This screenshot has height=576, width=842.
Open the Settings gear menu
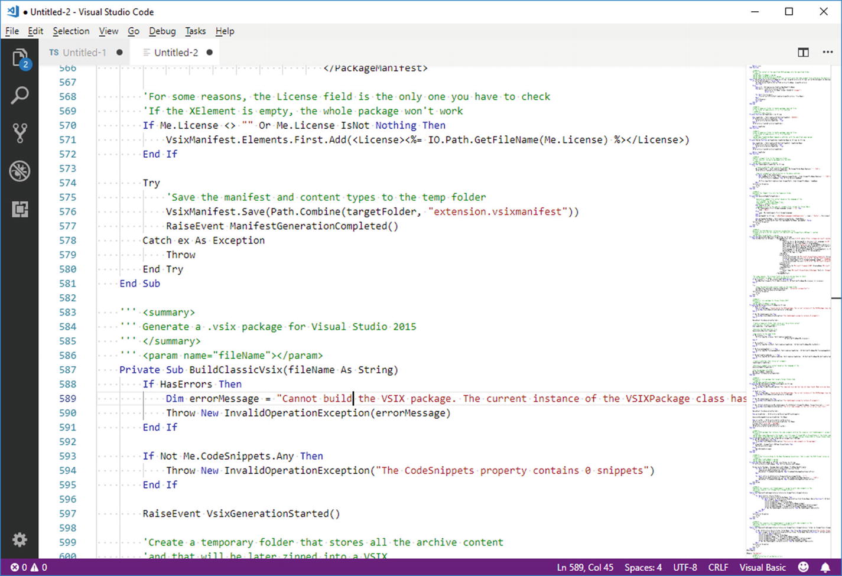[x=20, y=539]
